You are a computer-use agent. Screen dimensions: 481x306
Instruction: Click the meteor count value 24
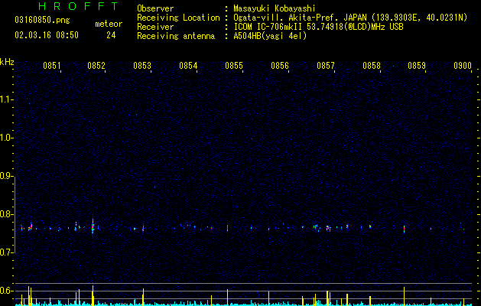[x=111, y=35]
